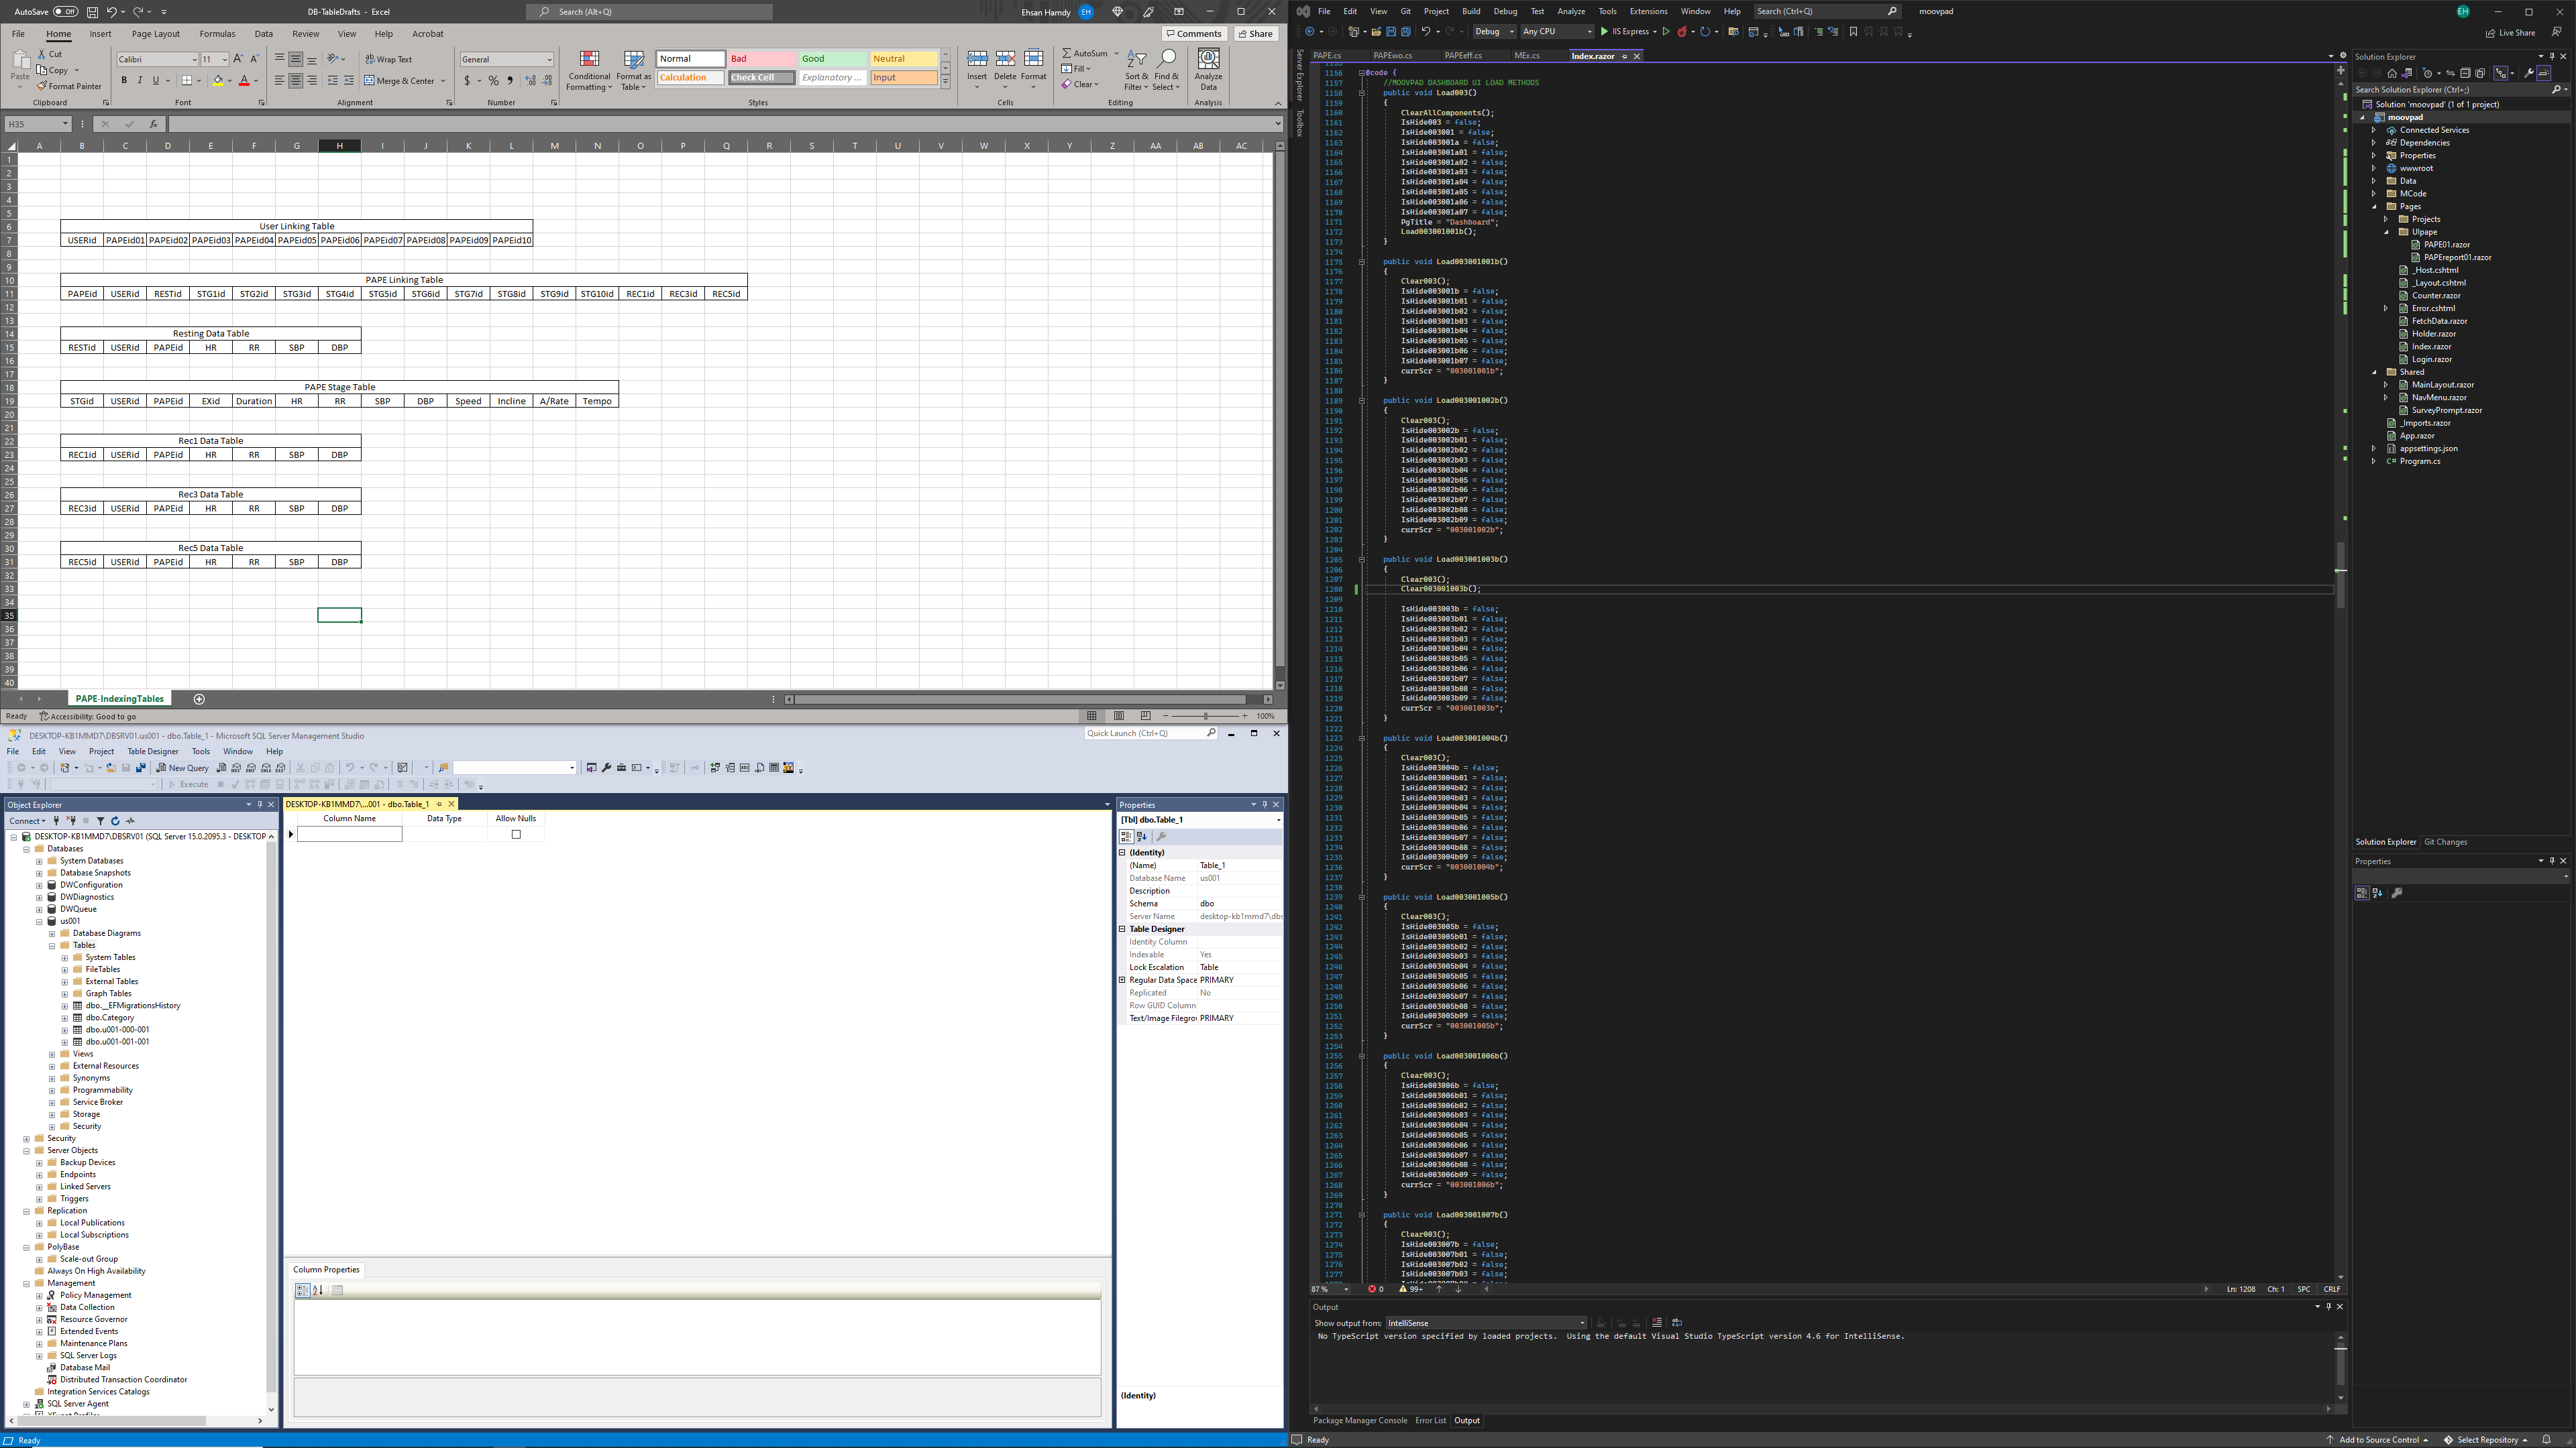Click Visual Studio bookmark icon
The height and width of the screenshot is (1448, 2576).
coord(1853,32)
